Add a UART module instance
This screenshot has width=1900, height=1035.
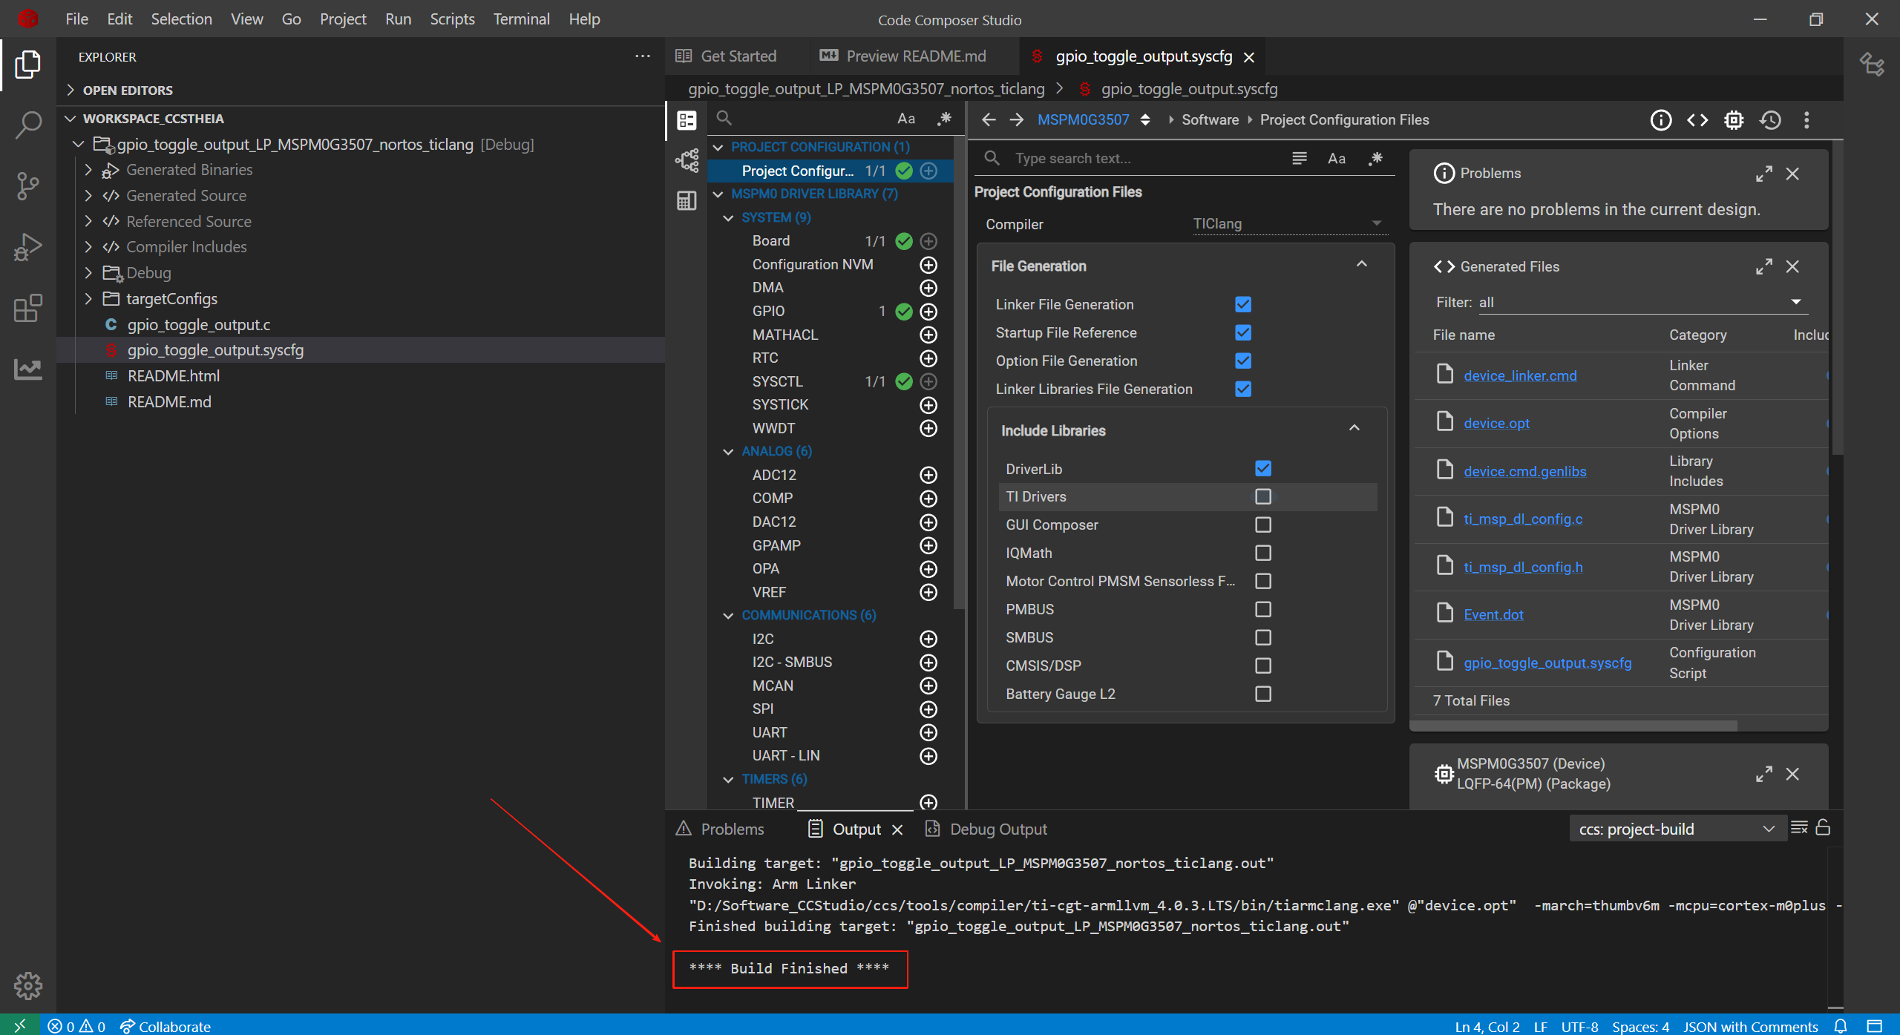click(928, 732)
